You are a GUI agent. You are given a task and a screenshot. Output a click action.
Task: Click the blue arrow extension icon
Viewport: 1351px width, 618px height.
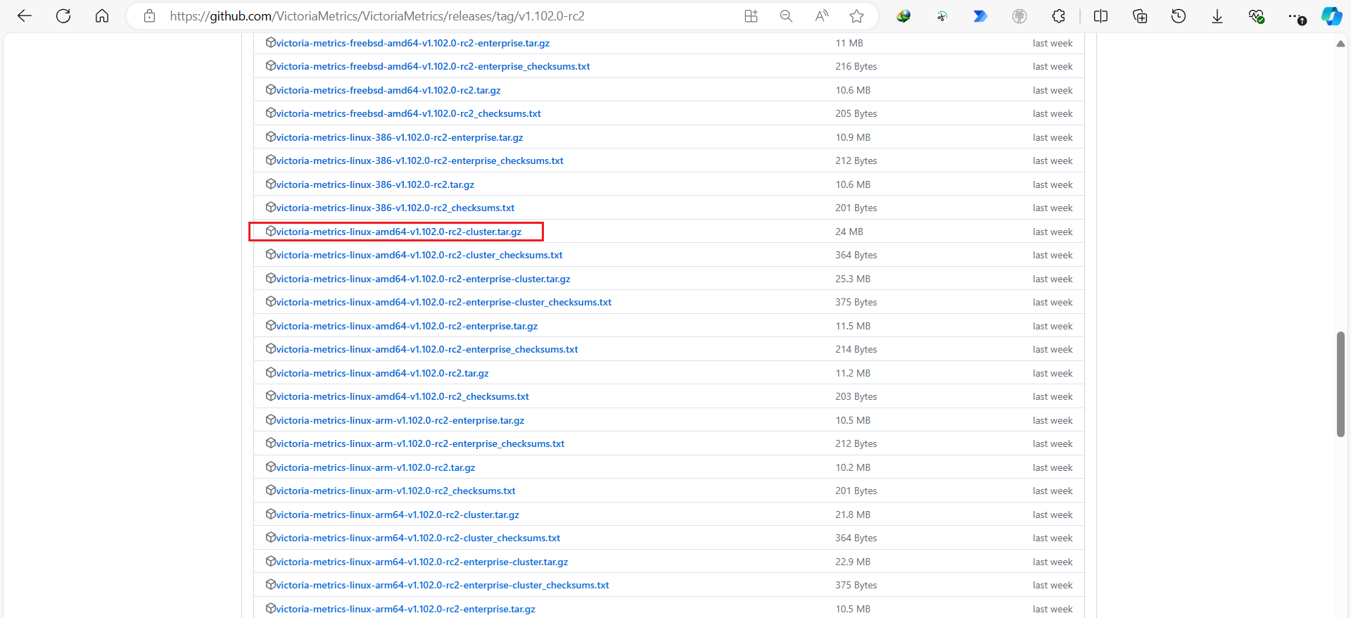pos(980,16)
